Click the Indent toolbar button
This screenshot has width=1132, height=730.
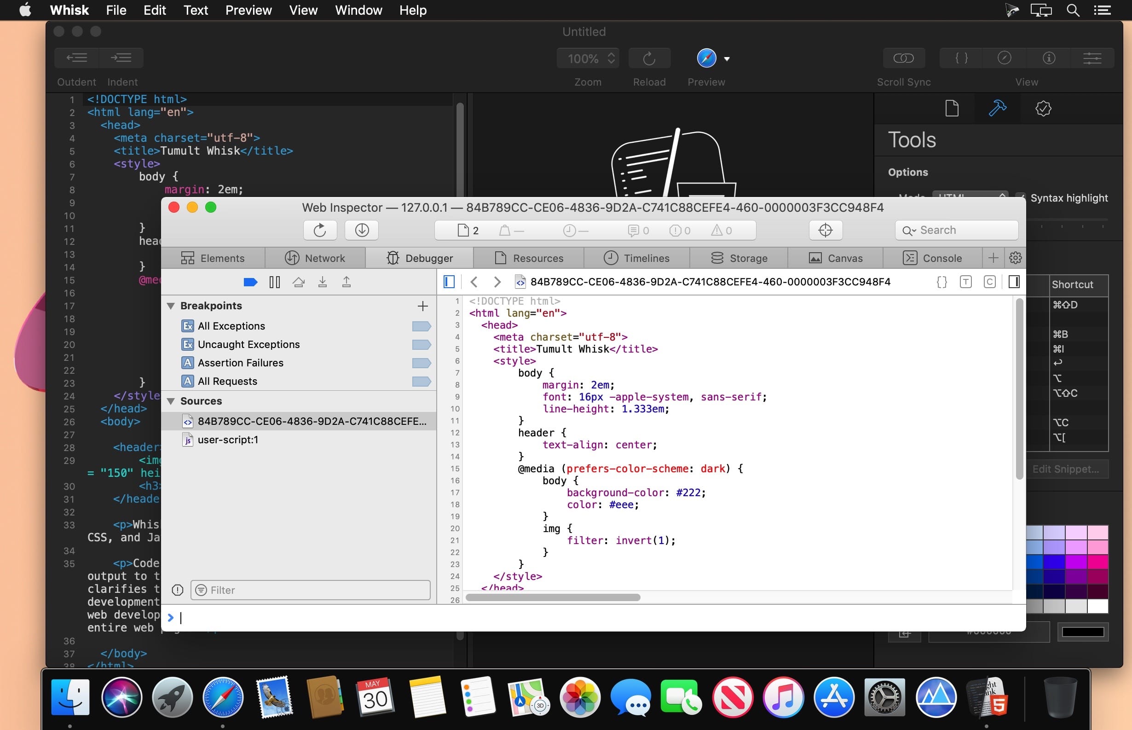121,58
